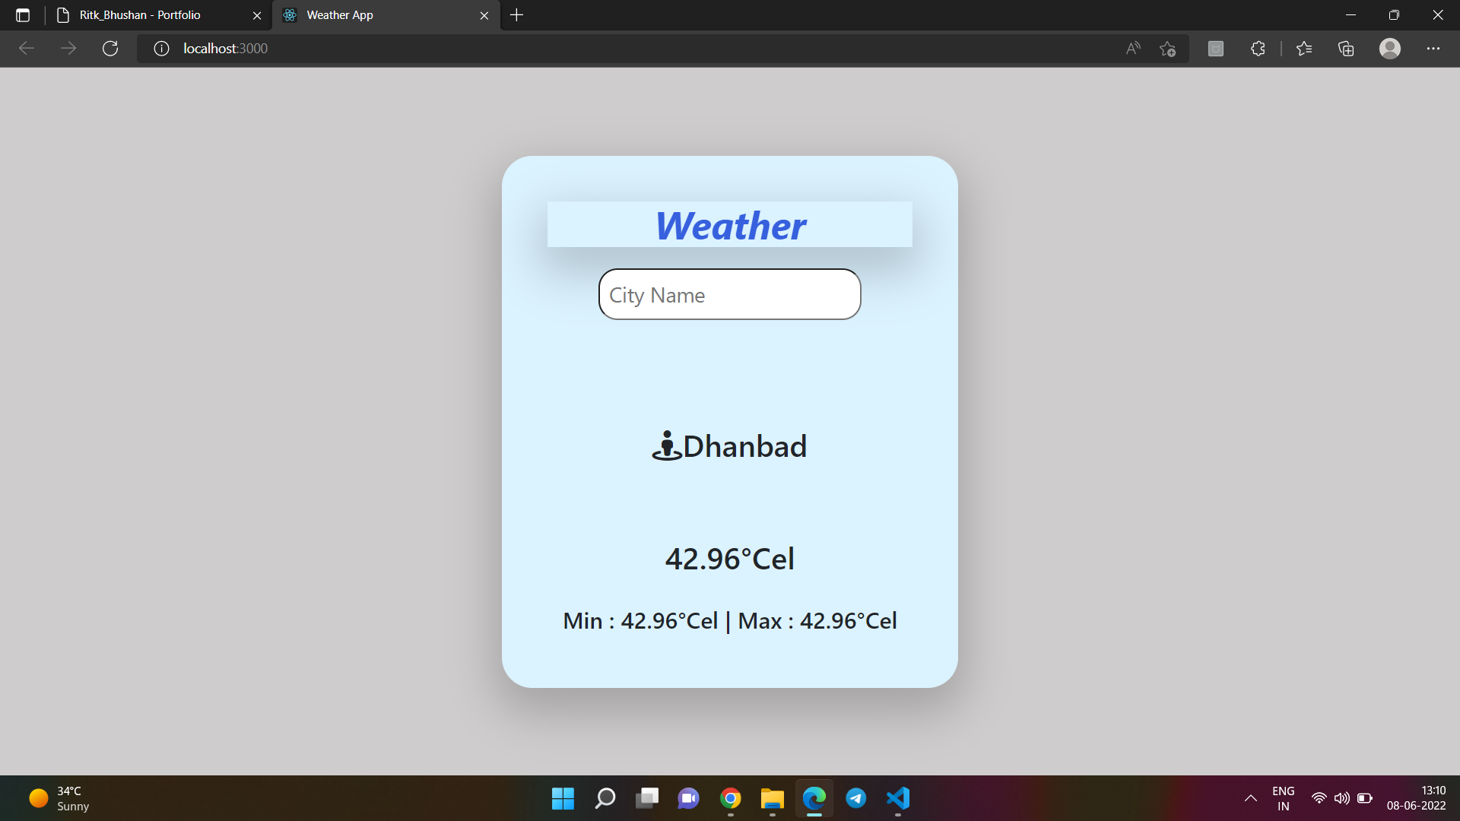Open the Chat app on taskbar

pos(689,798)
